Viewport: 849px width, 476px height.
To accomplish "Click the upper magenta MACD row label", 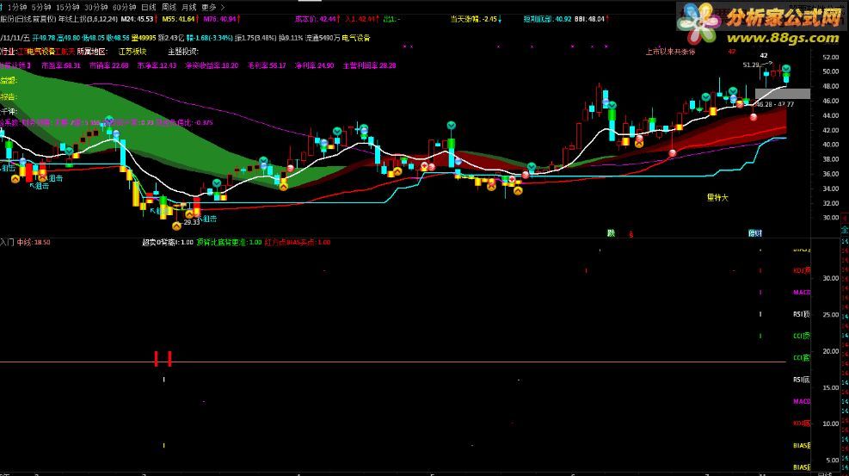I will point(802,293).
